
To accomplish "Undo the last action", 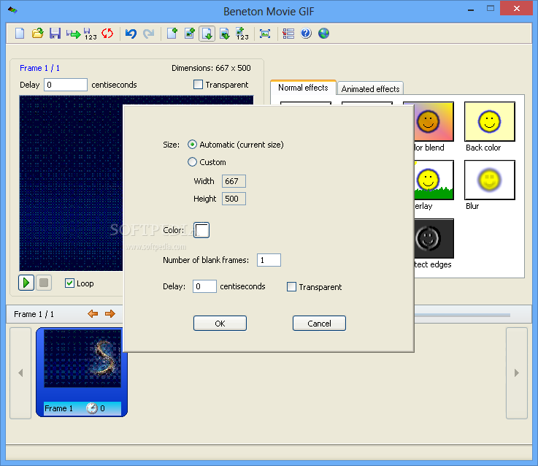I will tap(131, 34).
